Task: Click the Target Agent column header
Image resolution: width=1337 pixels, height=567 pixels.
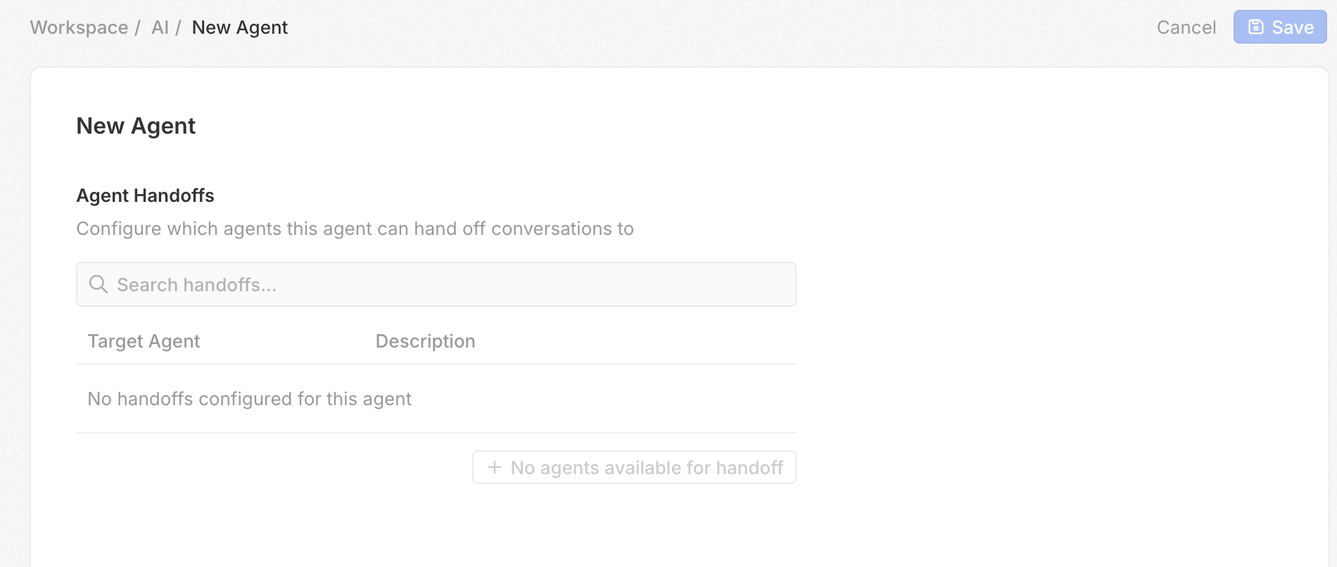Action: [144, 341]
